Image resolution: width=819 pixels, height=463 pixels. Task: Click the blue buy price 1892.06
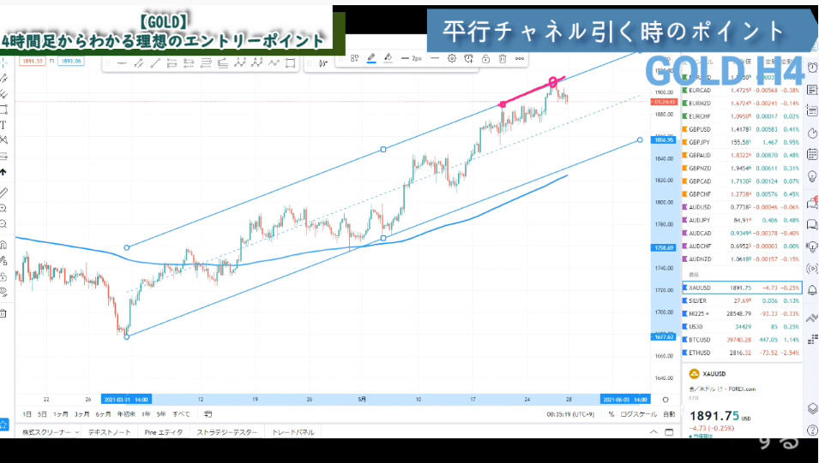coord(71,61)
